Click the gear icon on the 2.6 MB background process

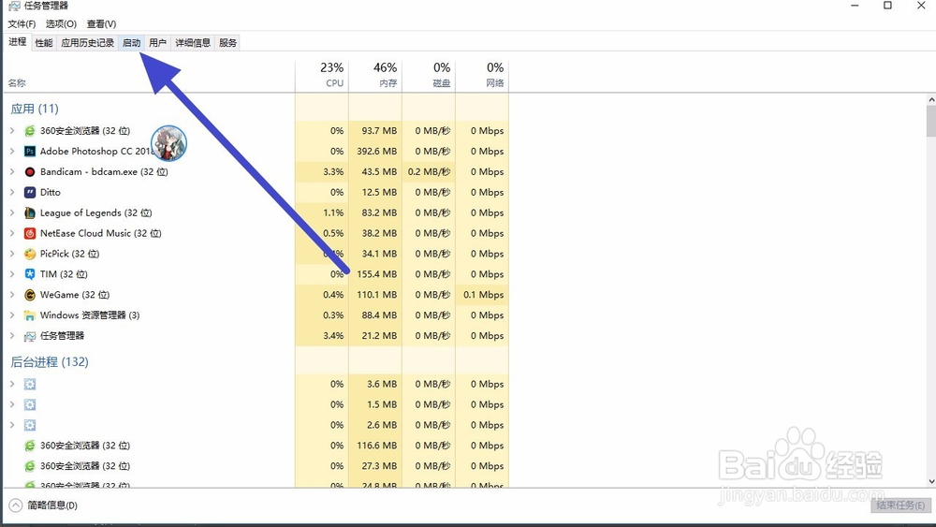coord(30,425)
